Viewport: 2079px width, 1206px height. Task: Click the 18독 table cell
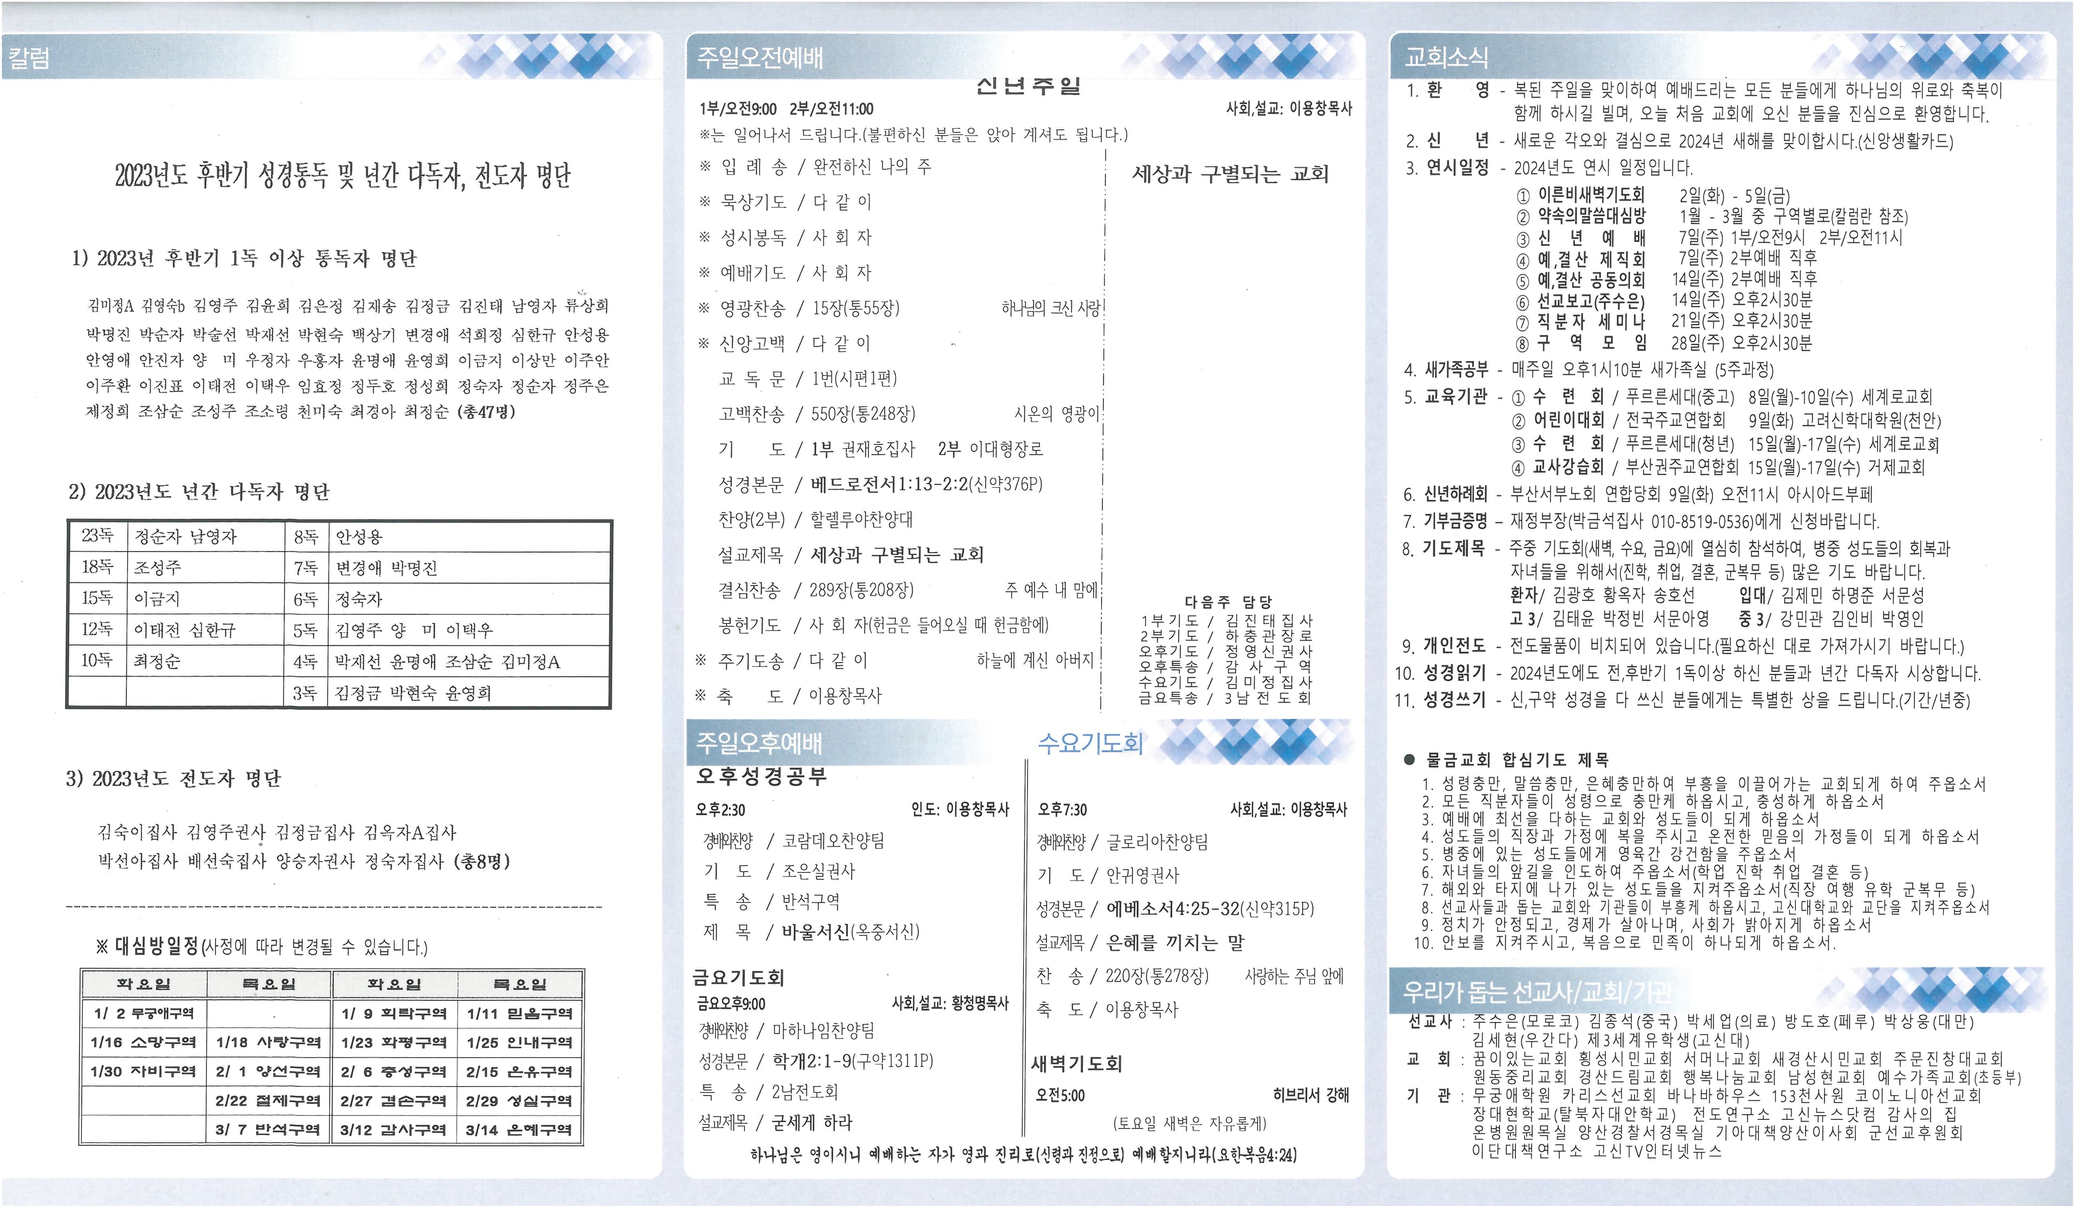click(x=97, y=567)
